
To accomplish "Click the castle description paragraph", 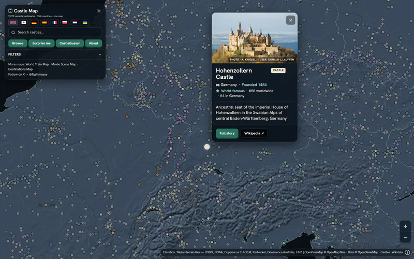I will click(x=252, y=112).
